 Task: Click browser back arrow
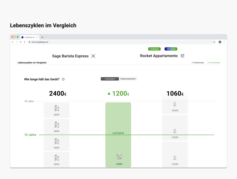13,42
